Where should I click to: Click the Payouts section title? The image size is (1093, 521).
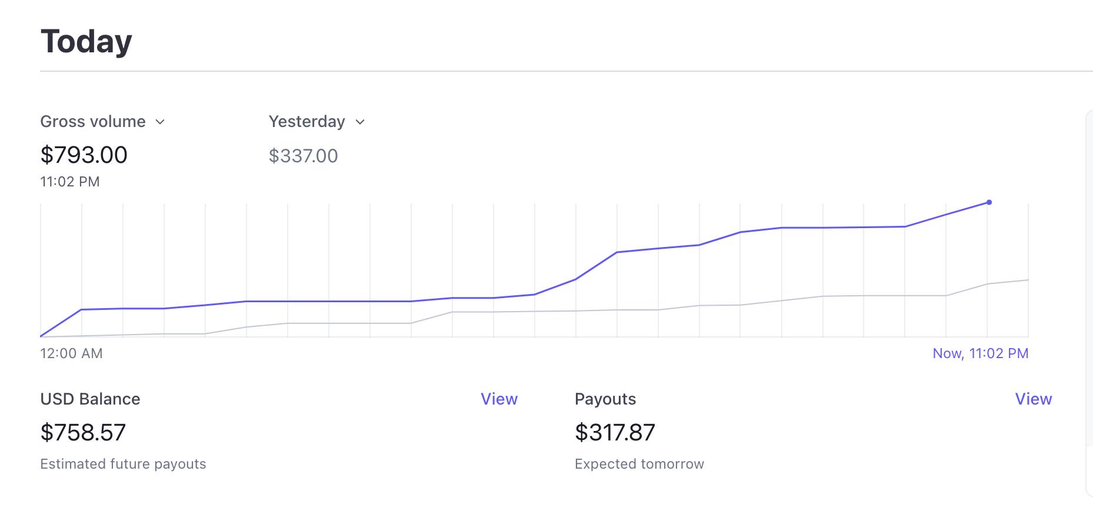(605, 399)
